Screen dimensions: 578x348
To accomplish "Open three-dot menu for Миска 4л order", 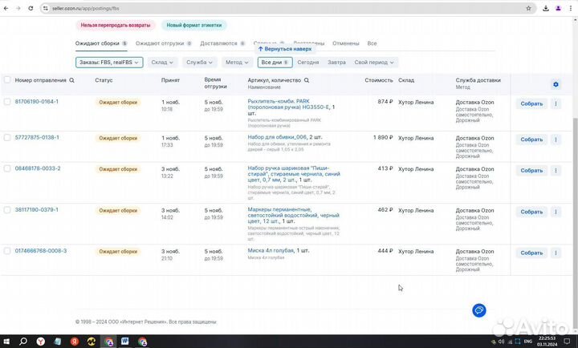I will pyautogui.click(x=556, y=253).
